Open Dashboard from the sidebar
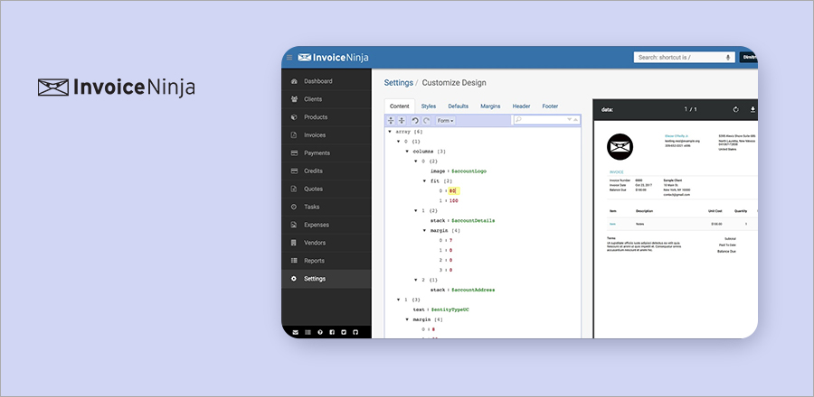The width and height of the screenshot is (814, 397). [x=327, y=81]
